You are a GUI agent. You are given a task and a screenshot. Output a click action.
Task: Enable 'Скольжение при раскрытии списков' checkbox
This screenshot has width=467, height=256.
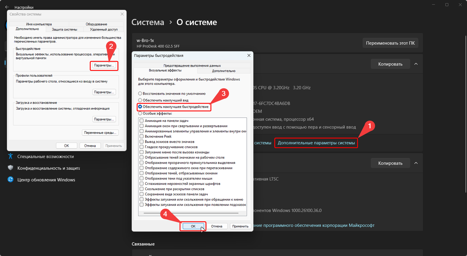pos(142,189)
